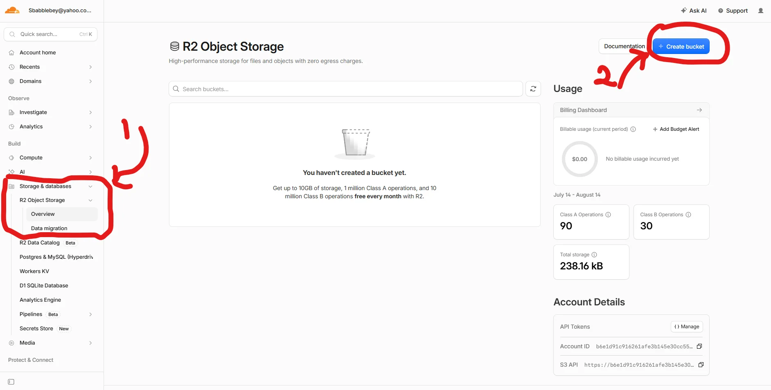Click the Investigate icon in sidebar
This screenshot has height=390, width=771.
11,112
